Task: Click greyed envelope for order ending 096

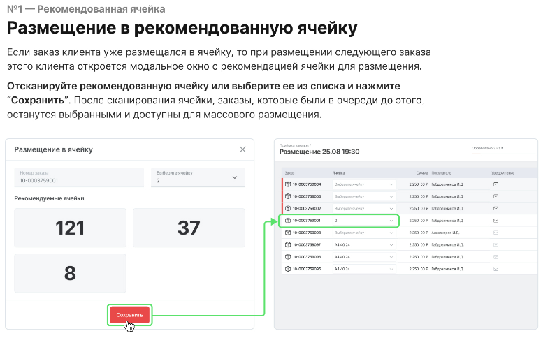Action: pos(495,257)
